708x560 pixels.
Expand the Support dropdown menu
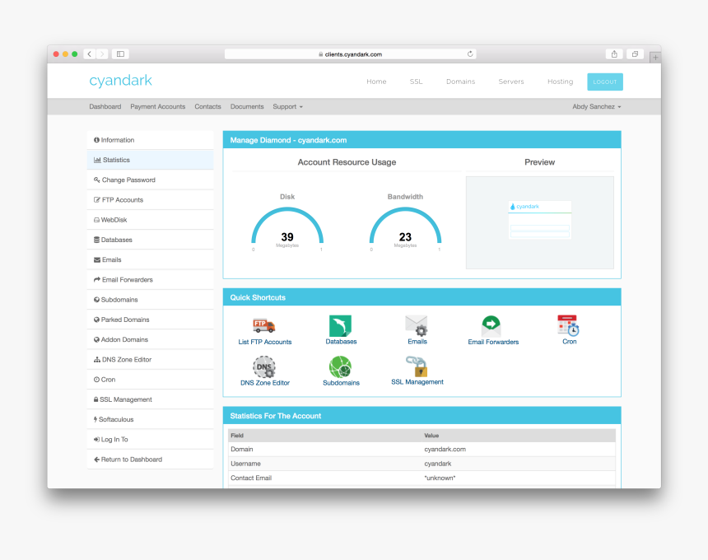pyautogui.click(x=287, y=106)
